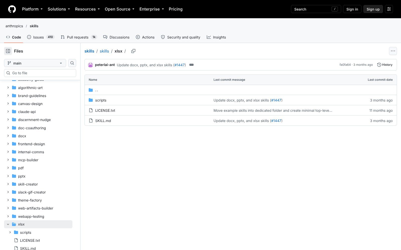
Task: Open the Platform dropdown menu
Action: click(32, 9)
